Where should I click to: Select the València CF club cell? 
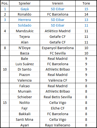coord(58,80)
